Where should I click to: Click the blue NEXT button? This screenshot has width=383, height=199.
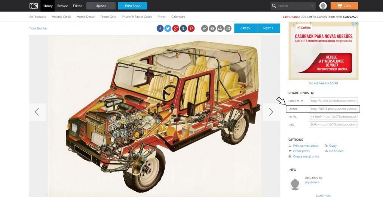[x=269, y=28]
